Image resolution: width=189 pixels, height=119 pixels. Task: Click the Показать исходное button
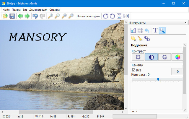click(x=88, y=16)
